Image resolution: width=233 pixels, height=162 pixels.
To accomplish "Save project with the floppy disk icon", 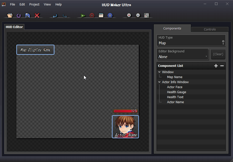I will (28, 16).
